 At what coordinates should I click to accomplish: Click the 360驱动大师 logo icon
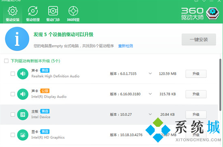[x=212, y=13]
